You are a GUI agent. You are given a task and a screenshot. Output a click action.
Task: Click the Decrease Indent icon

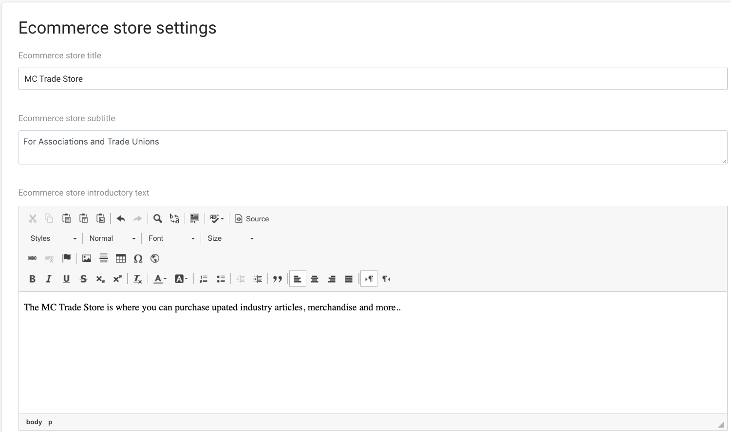tap(241, 279)
